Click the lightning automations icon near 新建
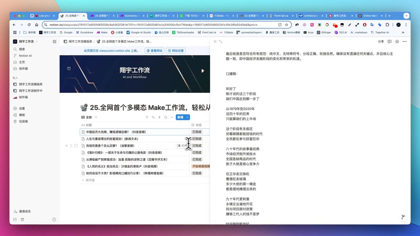This screenshot has width=420, height=236. click(x=159, y=117)
